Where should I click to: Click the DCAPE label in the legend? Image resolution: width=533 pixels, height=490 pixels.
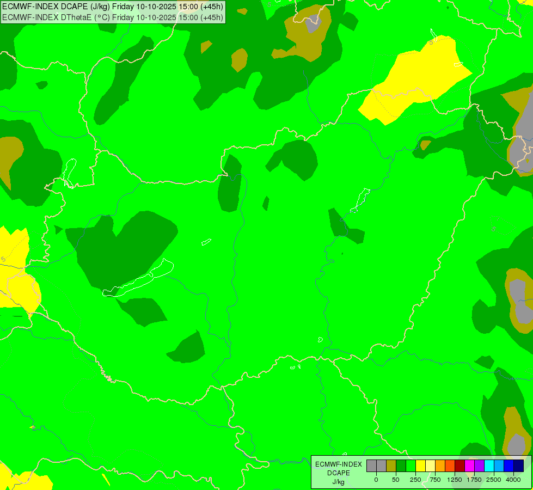point(339,473)
